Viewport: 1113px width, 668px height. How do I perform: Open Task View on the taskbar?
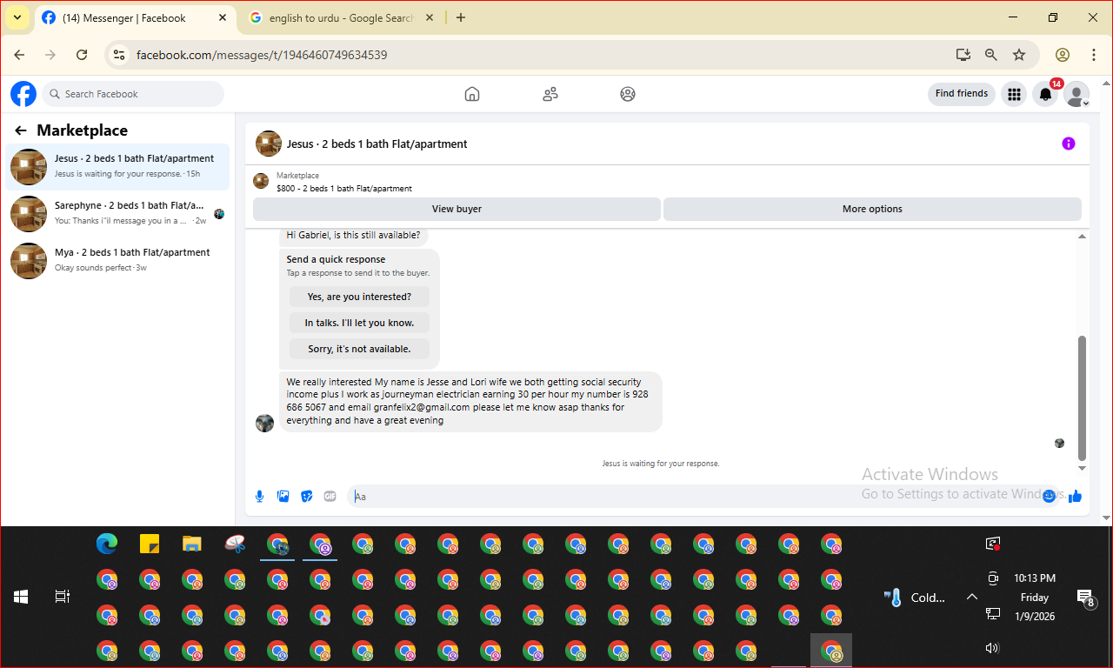(62, 597)
